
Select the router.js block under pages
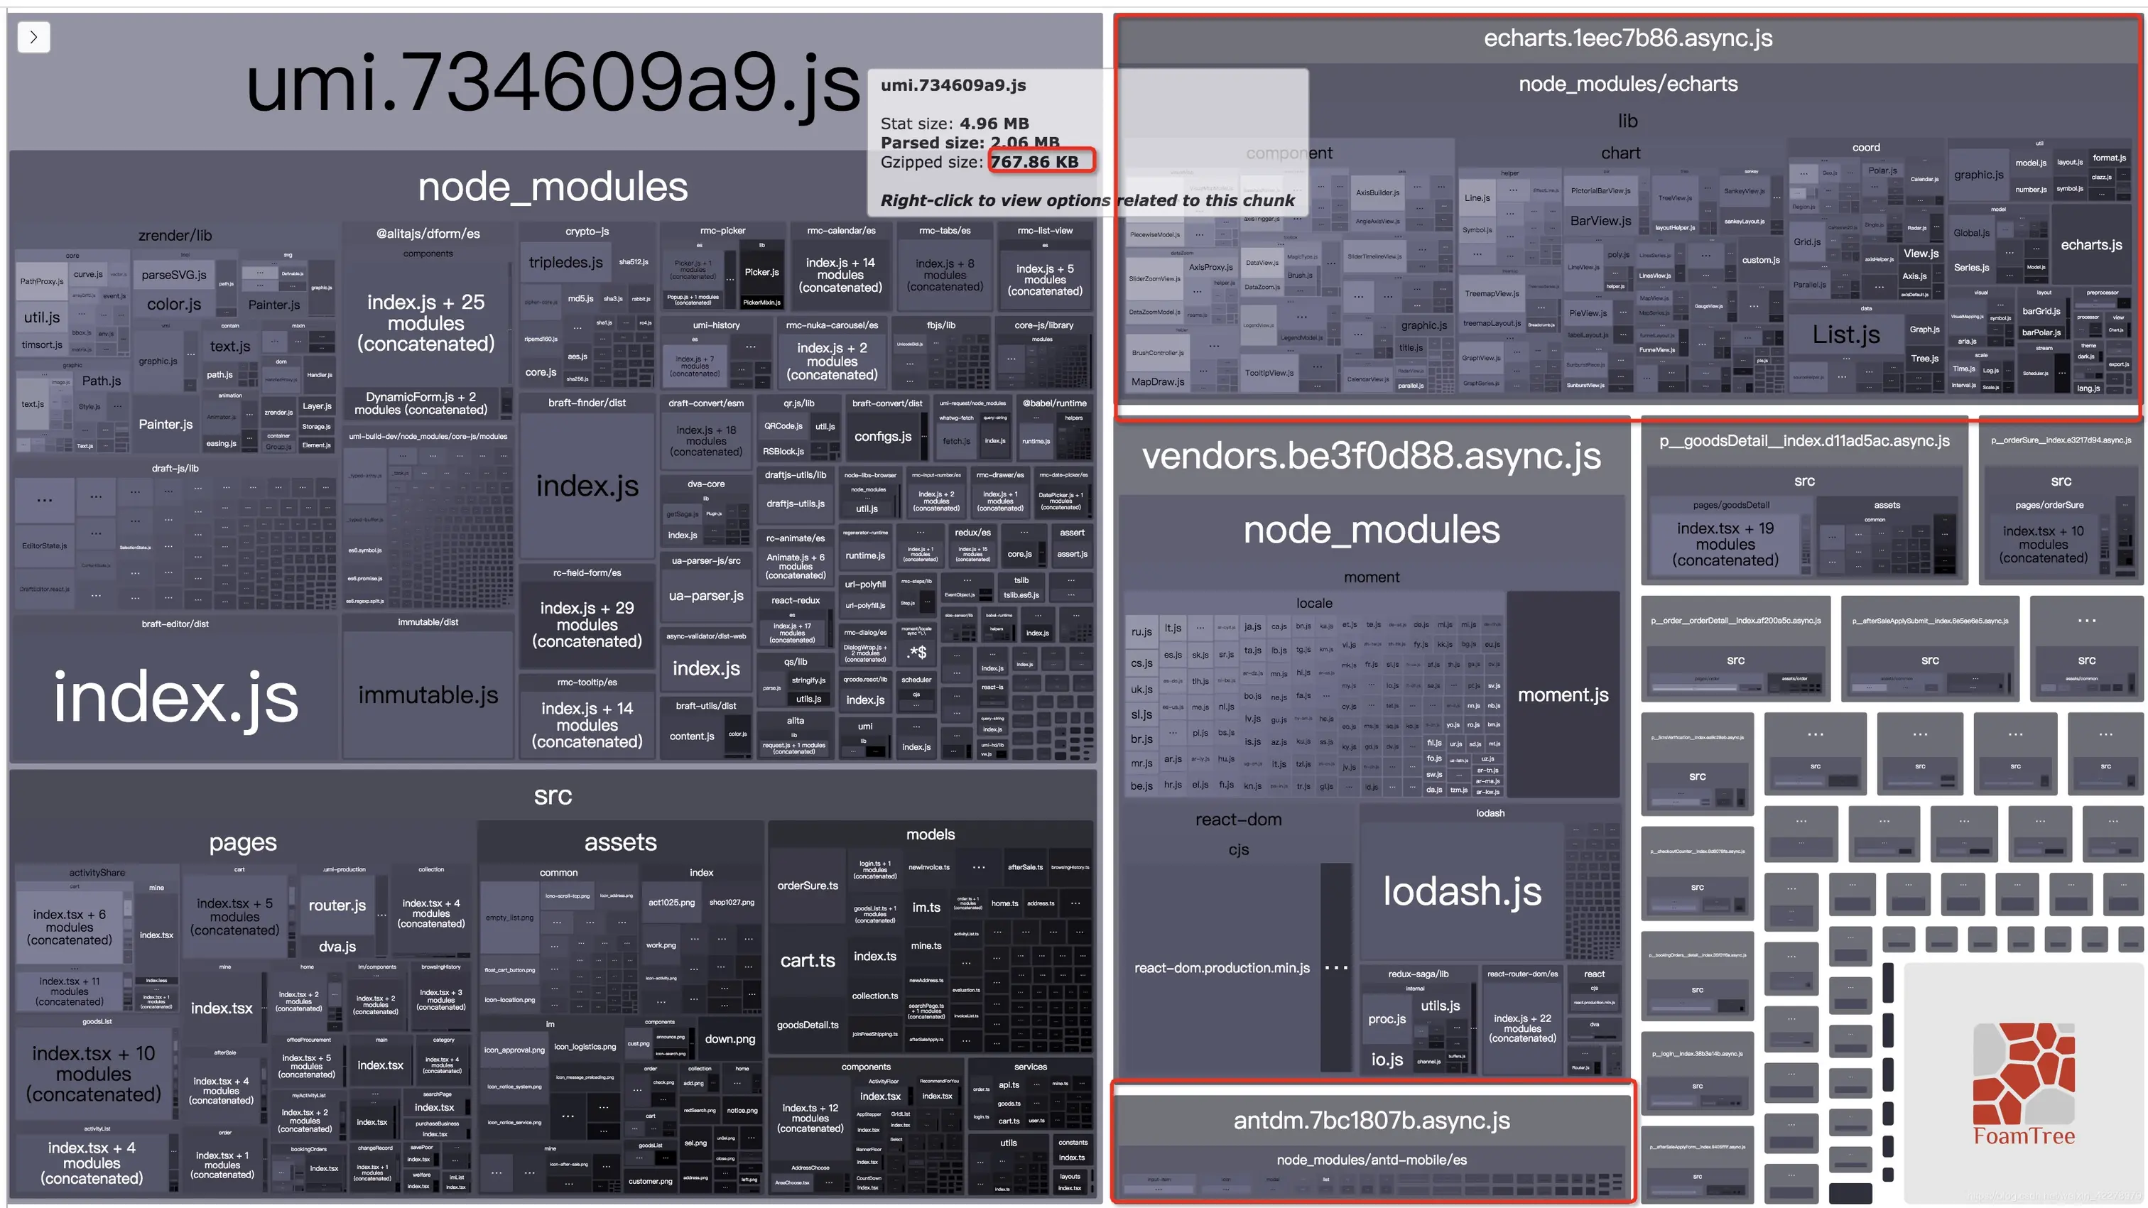coord(337,905)
